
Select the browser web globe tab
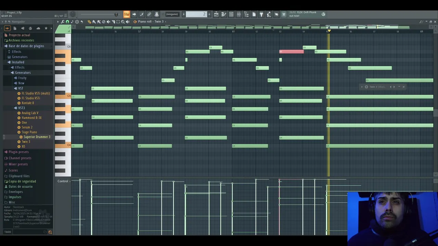click(x=30, y=28)
